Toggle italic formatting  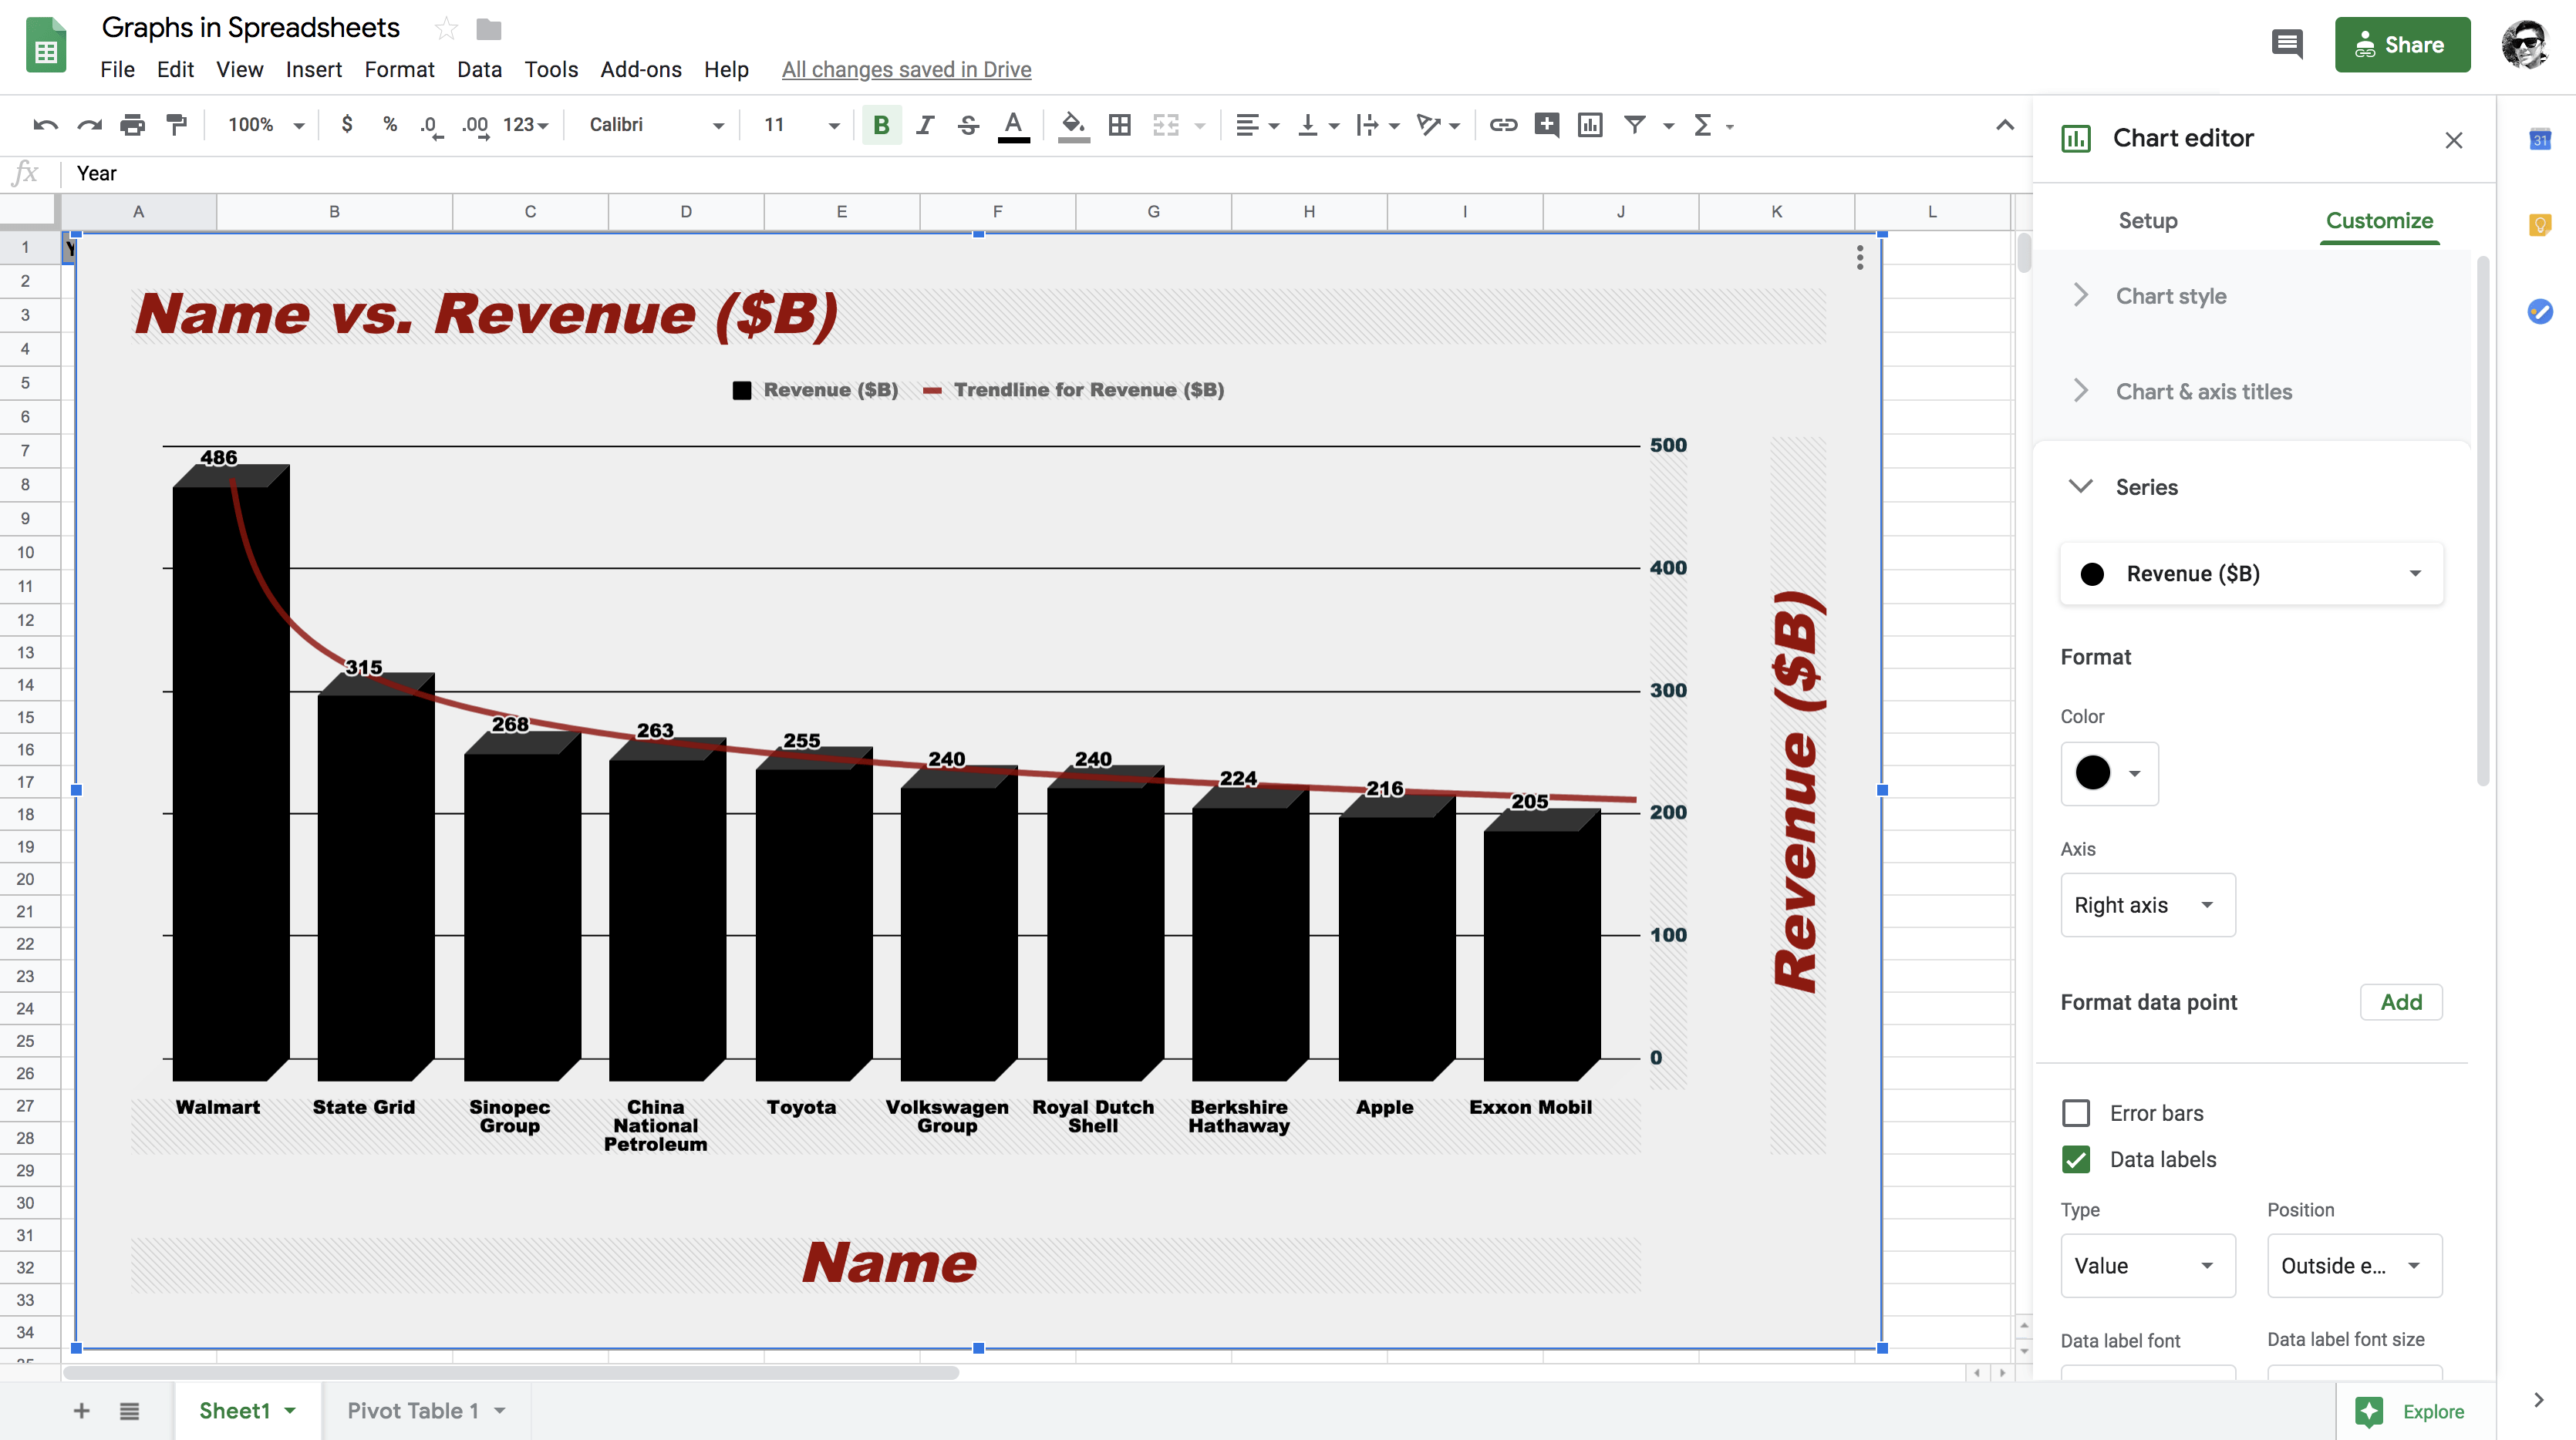(925, 125)
